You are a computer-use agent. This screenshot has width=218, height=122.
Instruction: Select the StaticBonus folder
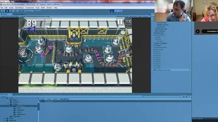[x=21, y=115]
